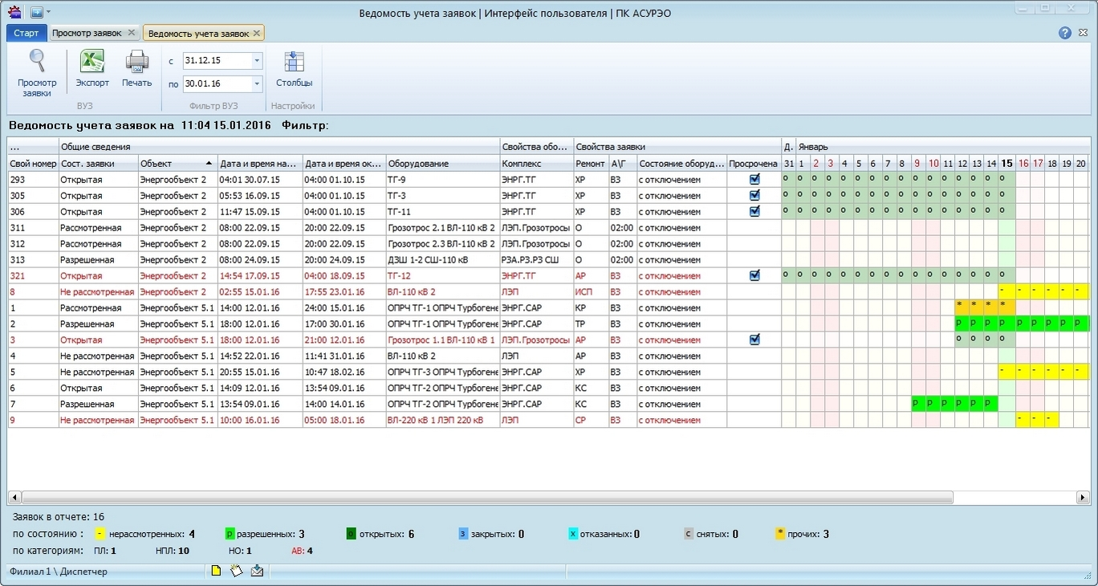1098x586 pixels.
Task: Toggle Просрочена checkbox for request 293
Action: (x=754, y=180)
